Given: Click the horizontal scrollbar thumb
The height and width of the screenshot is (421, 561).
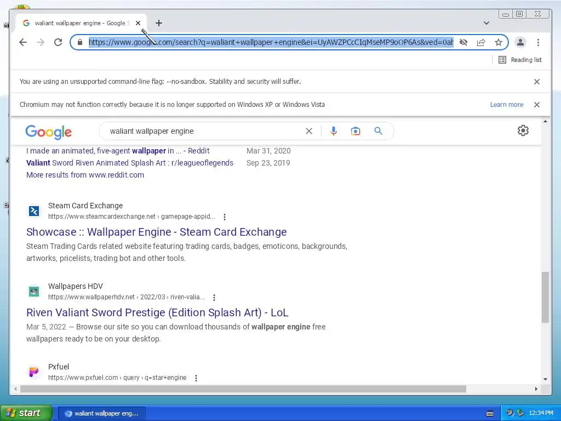Looking at the screenshot, I should tap(243, 389).
